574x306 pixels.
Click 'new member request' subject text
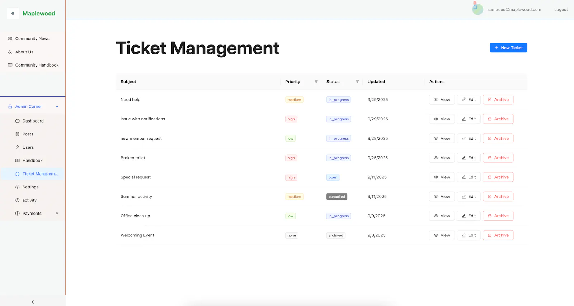coord(141,139)
